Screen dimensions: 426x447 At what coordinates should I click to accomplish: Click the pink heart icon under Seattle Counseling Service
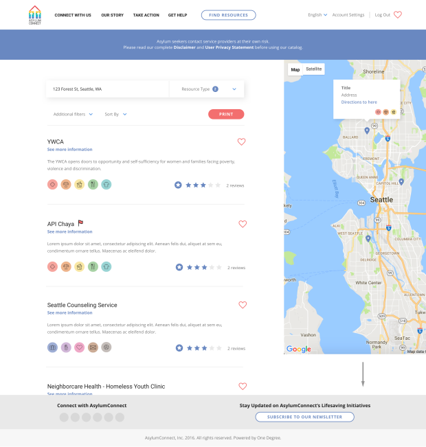79,347
